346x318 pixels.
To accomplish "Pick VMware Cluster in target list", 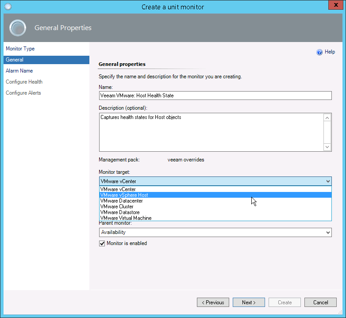I will click(117, 207).
